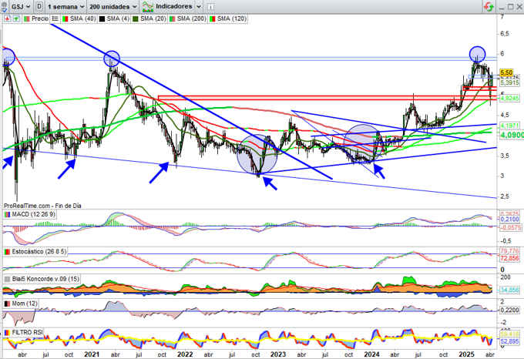
Task: Click the 2023 year label on time axis
Action: click(x=277, y=354)
